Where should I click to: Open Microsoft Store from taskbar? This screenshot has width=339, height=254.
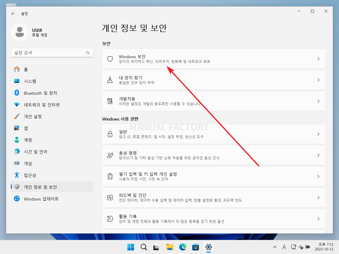(195, 247)
